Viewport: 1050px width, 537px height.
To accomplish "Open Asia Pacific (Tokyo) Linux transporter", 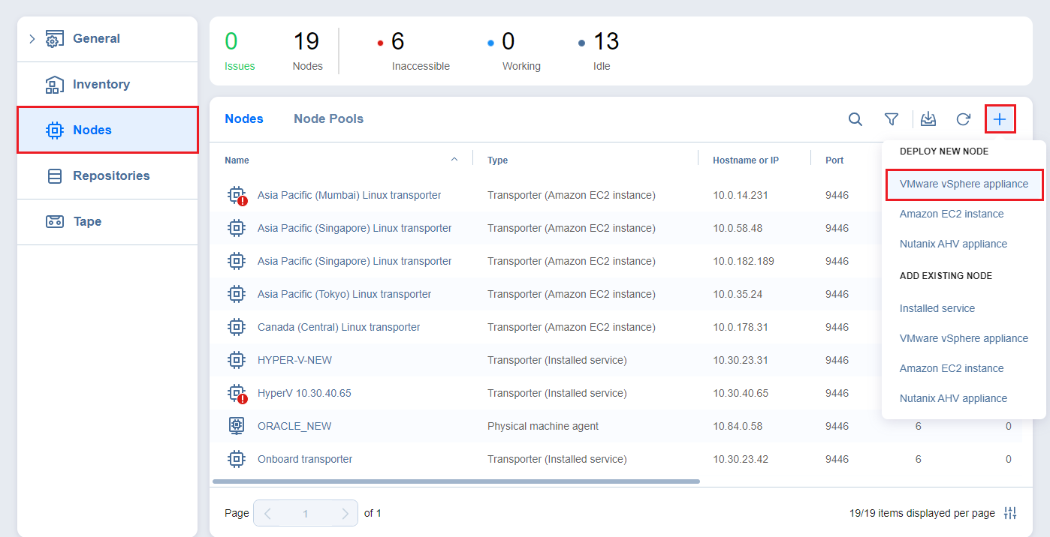I will [x=344, y=294].
